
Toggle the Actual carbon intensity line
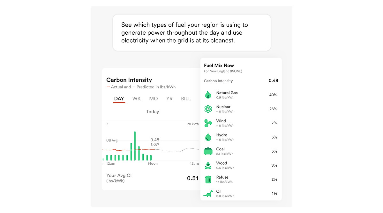tap(120, 87)
